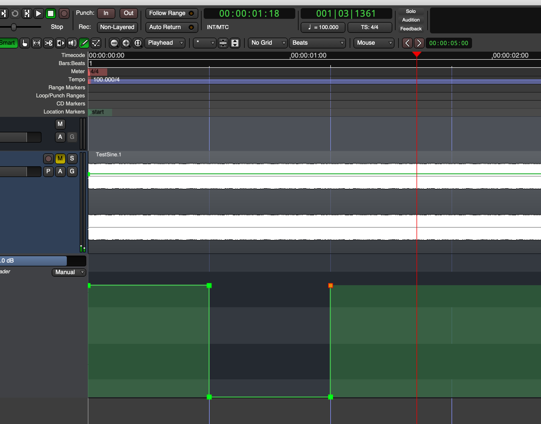
Task: Open the Mouse edit point dropdown
Action: coord(373,43)
